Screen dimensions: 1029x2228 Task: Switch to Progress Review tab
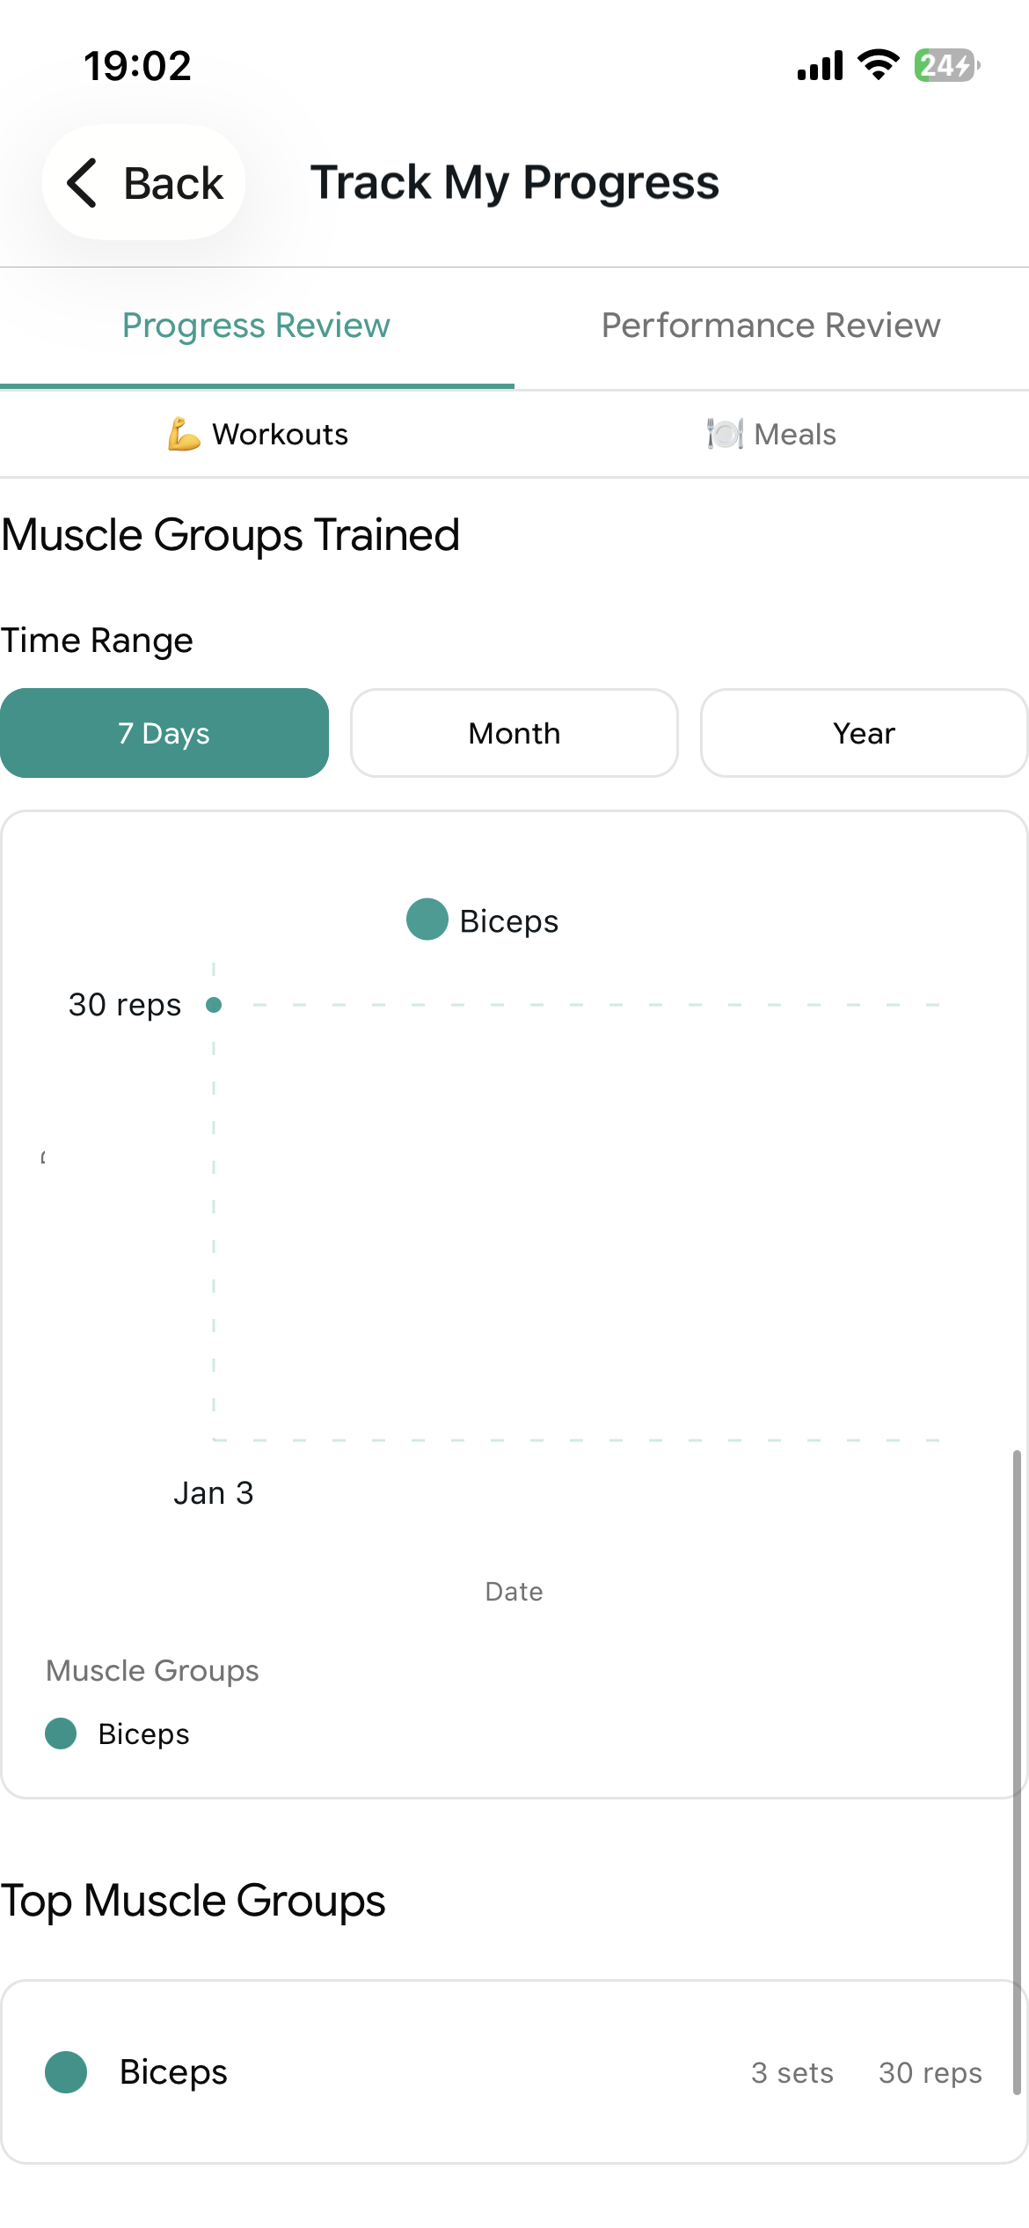(256, 326)
